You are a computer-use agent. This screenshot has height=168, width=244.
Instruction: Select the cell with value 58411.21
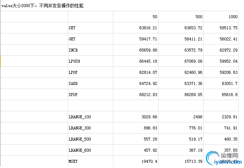point(181,39)
